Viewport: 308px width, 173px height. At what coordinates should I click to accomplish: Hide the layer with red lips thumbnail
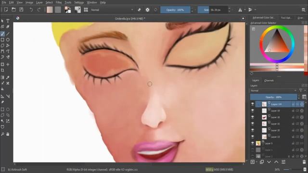[252, 117]
